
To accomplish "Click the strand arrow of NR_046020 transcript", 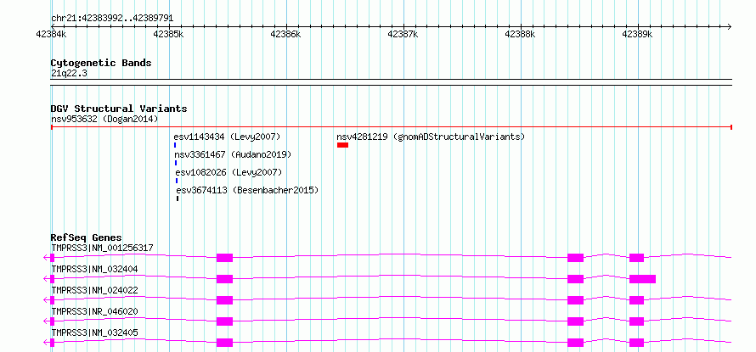I will [46, 321].
